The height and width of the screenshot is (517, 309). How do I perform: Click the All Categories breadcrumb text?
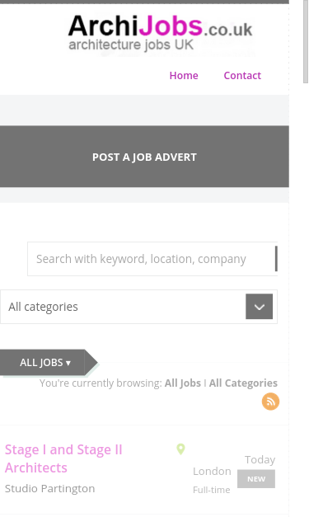243,383
